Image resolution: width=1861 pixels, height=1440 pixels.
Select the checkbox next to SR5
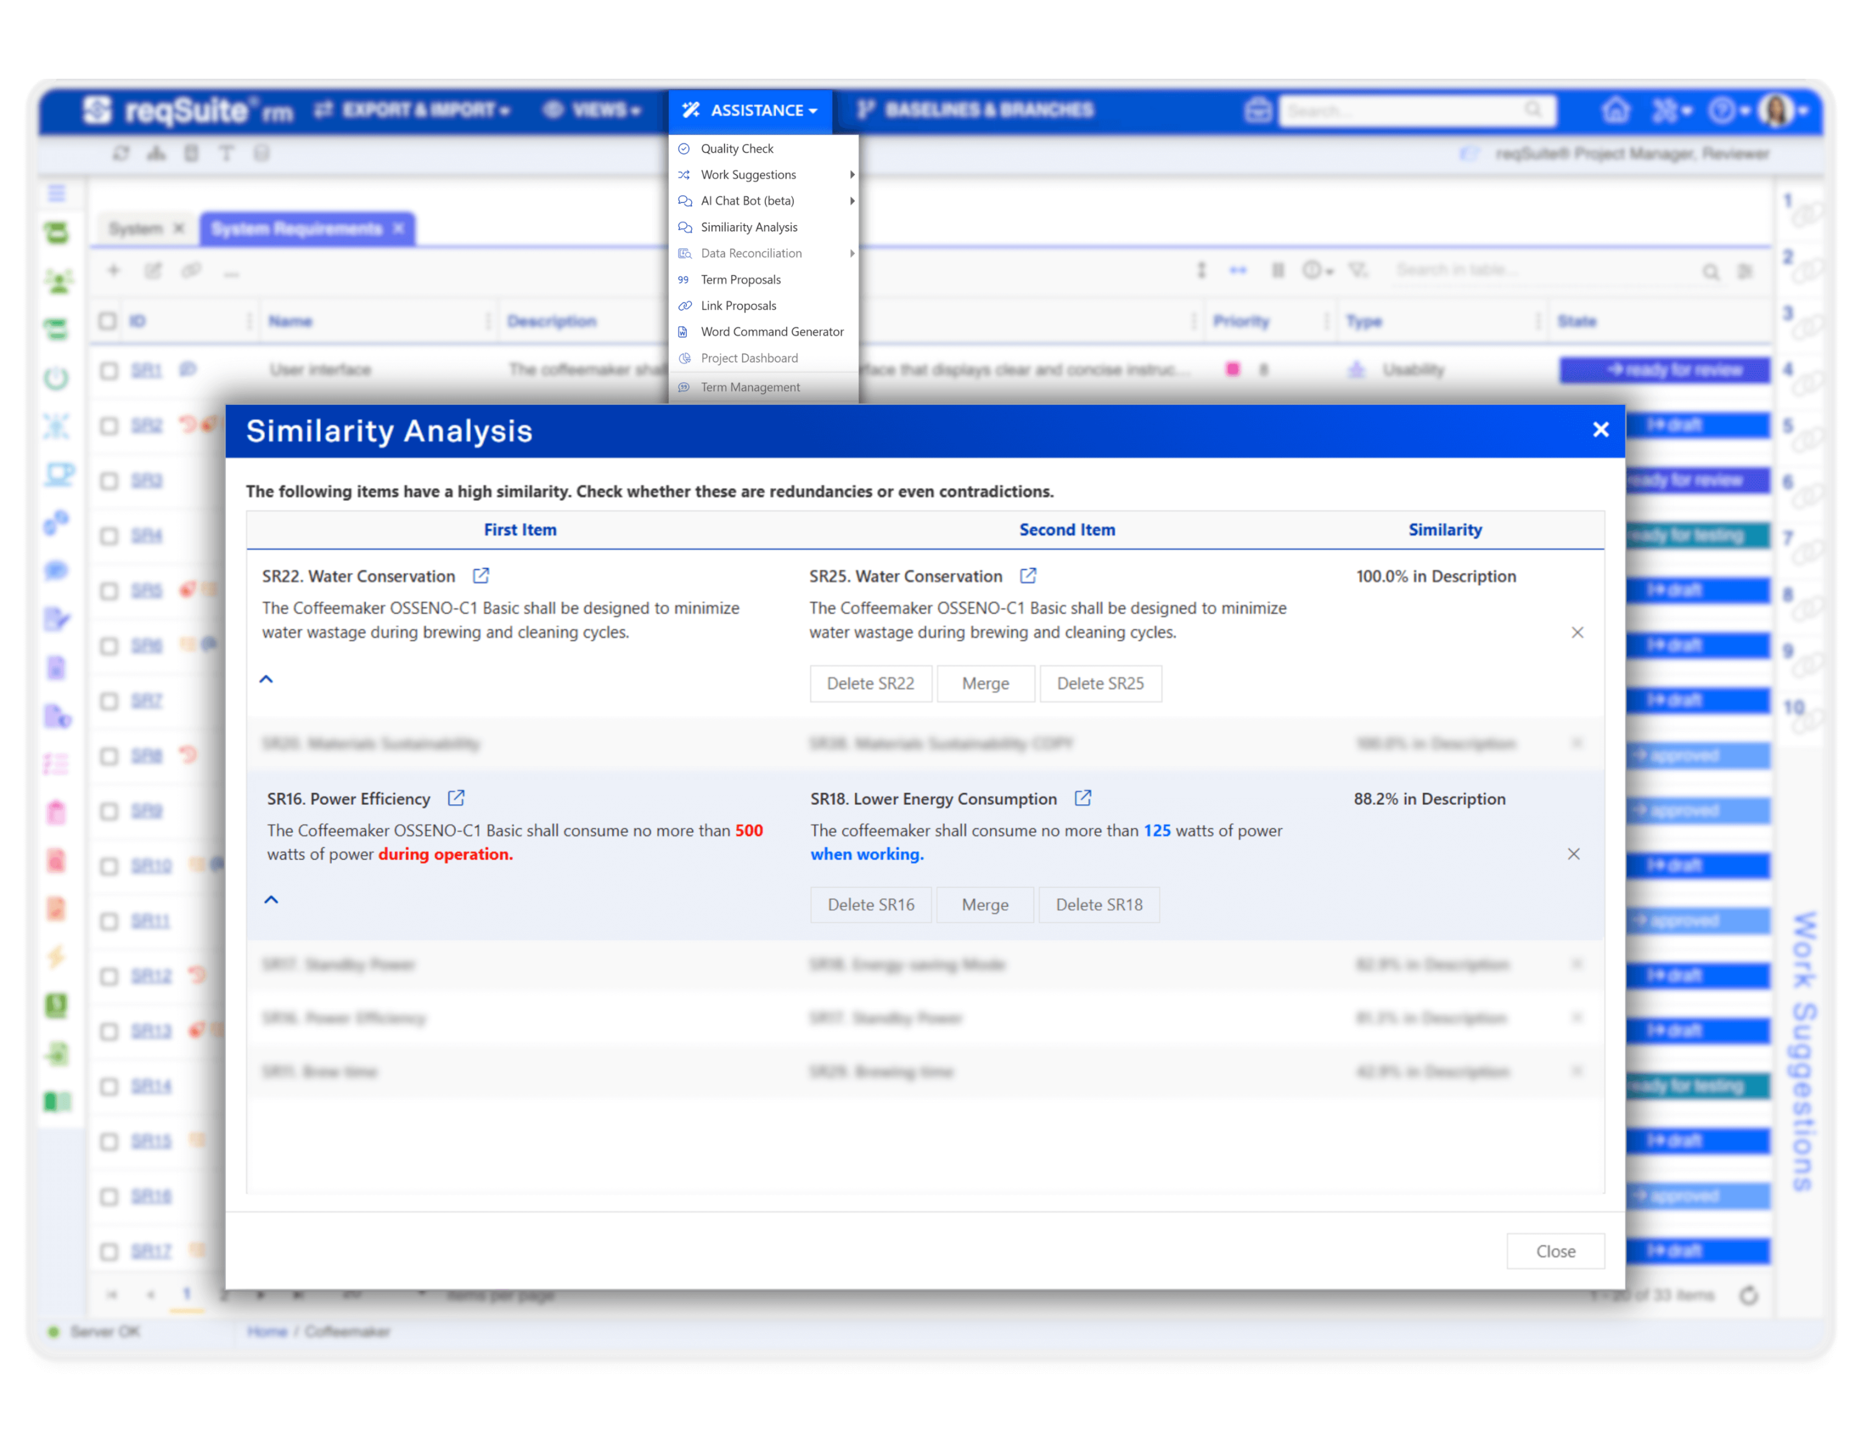pyautogui.click(x=108, y=590)
